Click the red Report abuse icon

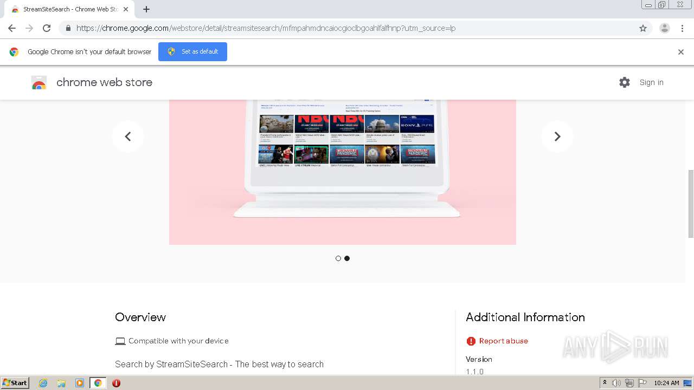471,341
